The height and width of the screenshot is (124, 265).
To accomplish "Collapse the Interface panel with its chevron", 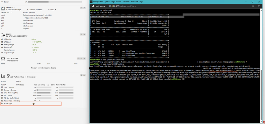I will 84,8.
